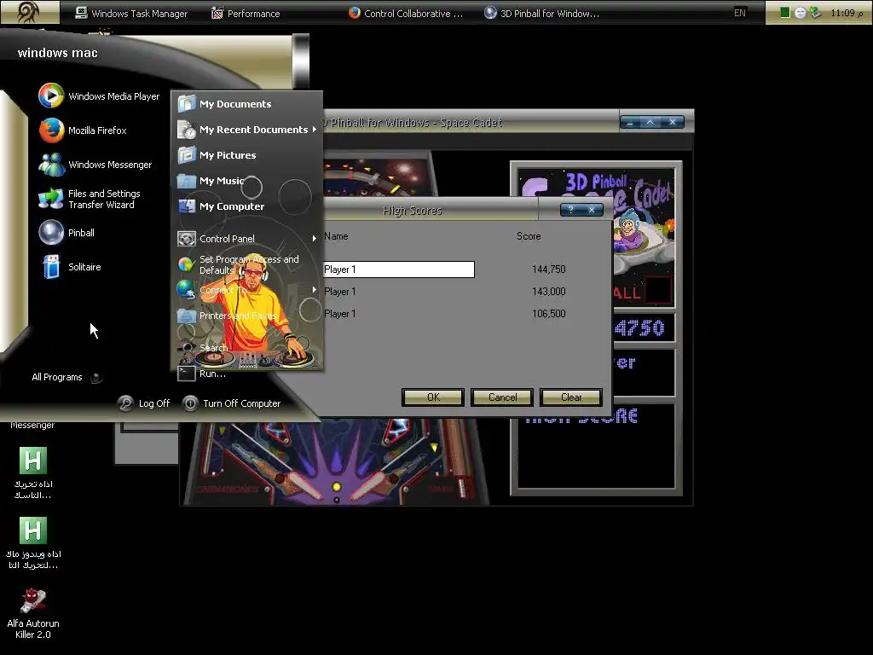Viewport: 873px width, 655px height.
Task: Open Alfa Autorun Killer 2.0 desktop icon
Action: tap(33, 601)
